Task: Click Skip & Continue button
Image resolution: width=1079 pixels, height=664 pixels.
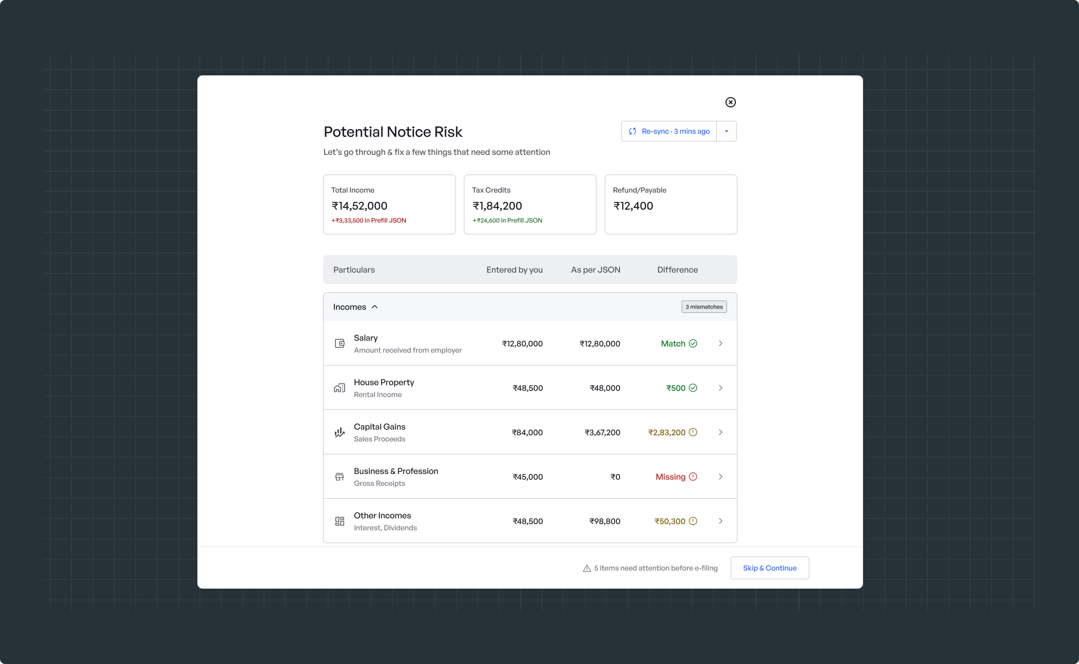Action: pos(769,568)
